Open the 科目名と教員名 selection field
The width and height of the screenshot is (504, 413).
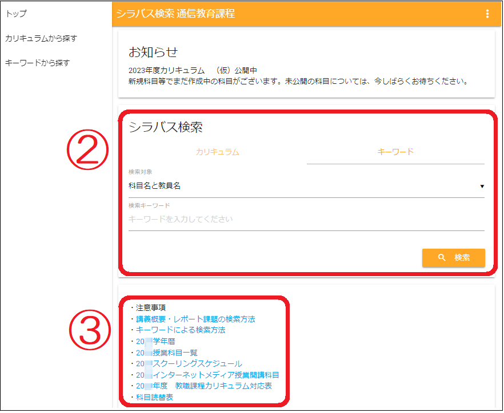coord(286,186)
